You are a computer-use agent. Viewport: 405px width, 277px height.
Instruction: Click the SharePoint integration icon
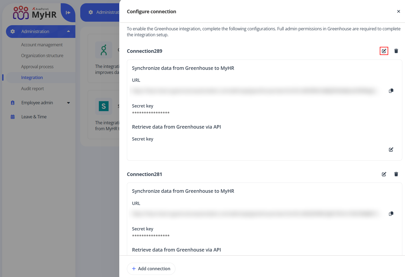coord(104,106)
